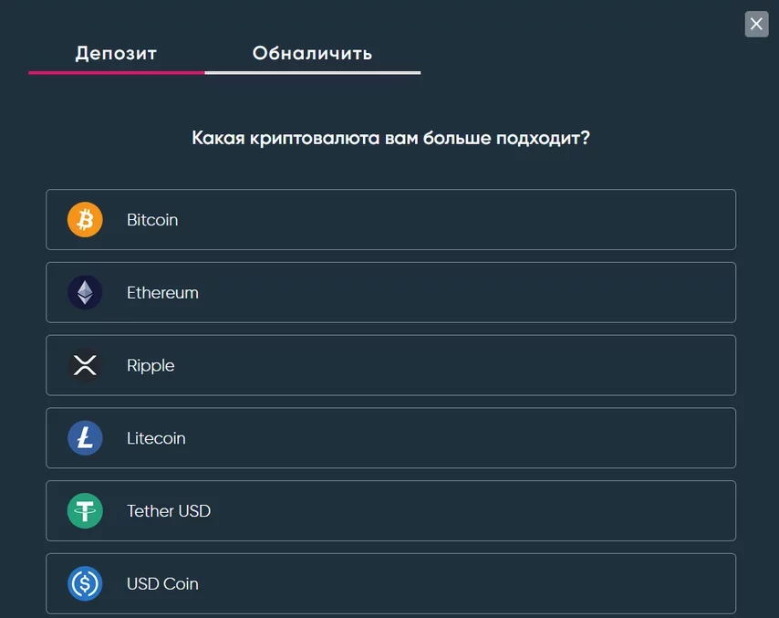This screenshot has height=618, width=779.
Task: Switch to the Депозит tab
Action: [x=116, y=53]
